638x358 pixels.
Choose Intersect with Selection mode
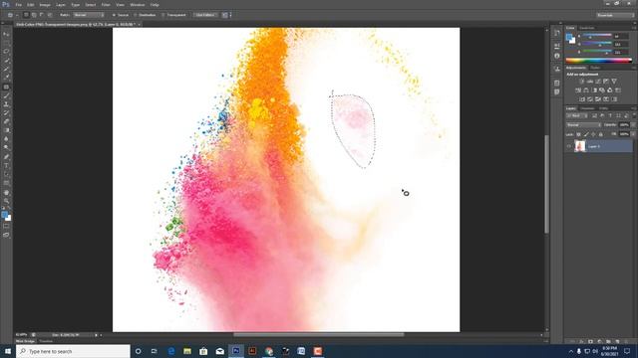click(x=50, y=15)
